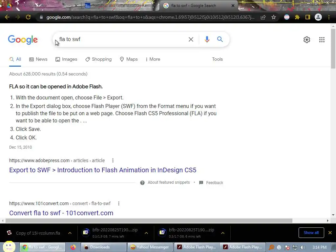Click the Google logo
The width and height of the screenshot is (336, 252).
[23, 40]
